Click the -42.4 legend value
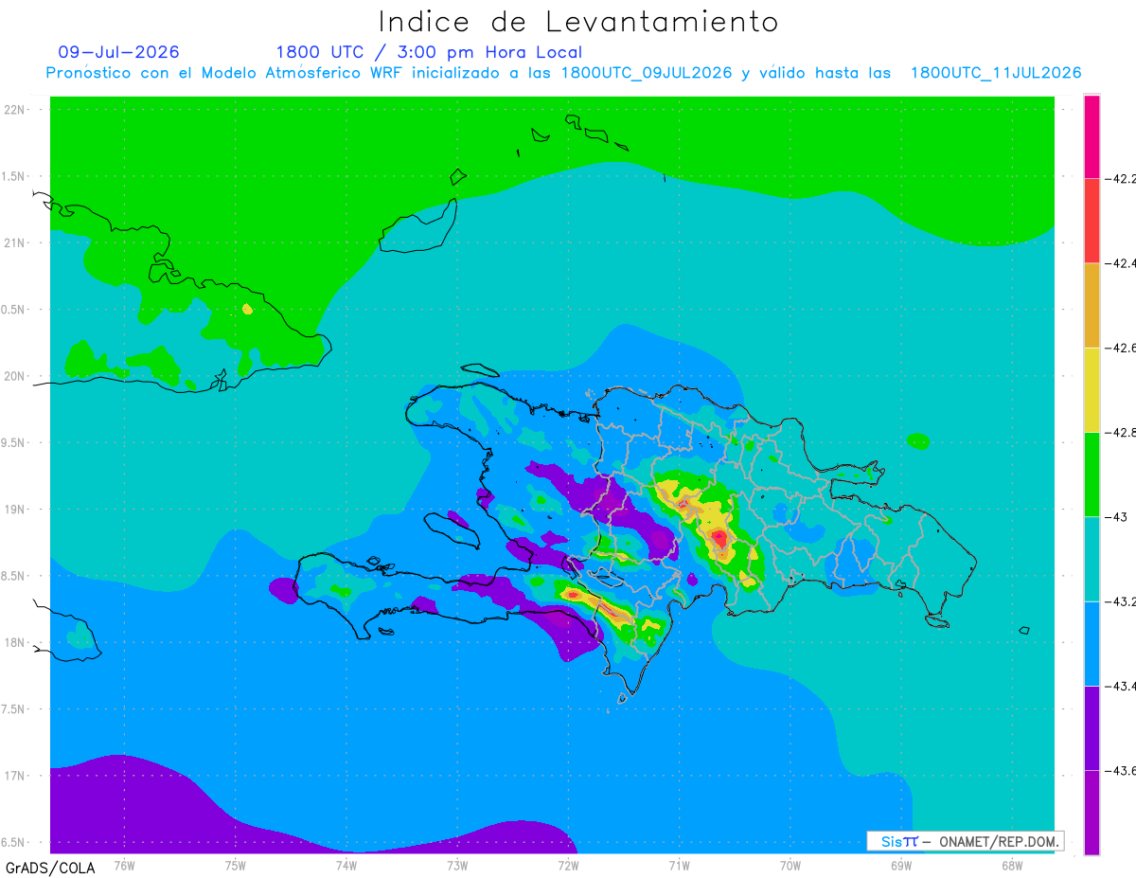Screen dimensions: 1136x878 point(1120,262)
